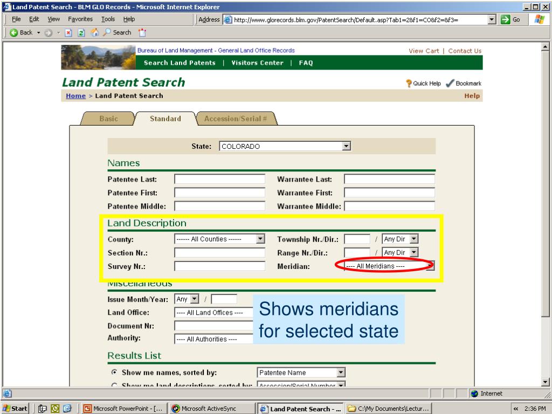The height and width of the screenshot is (414, 552).
Task: Click the Patentee Middle name field
Action: point(220,206)
